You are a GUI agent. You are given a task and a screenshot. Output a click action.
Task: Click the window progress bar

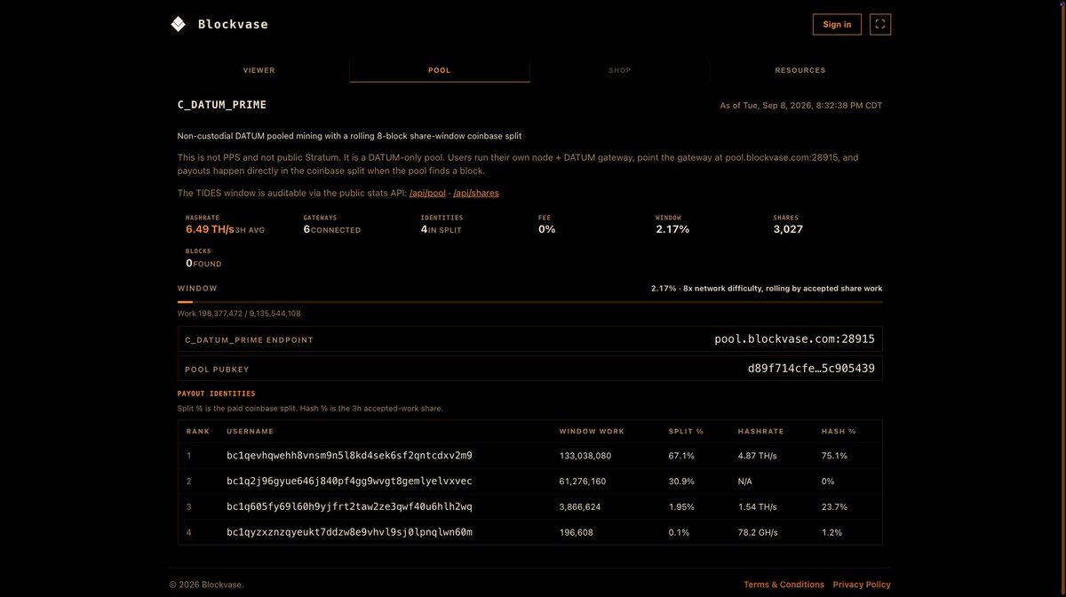(x=530, y=302)
